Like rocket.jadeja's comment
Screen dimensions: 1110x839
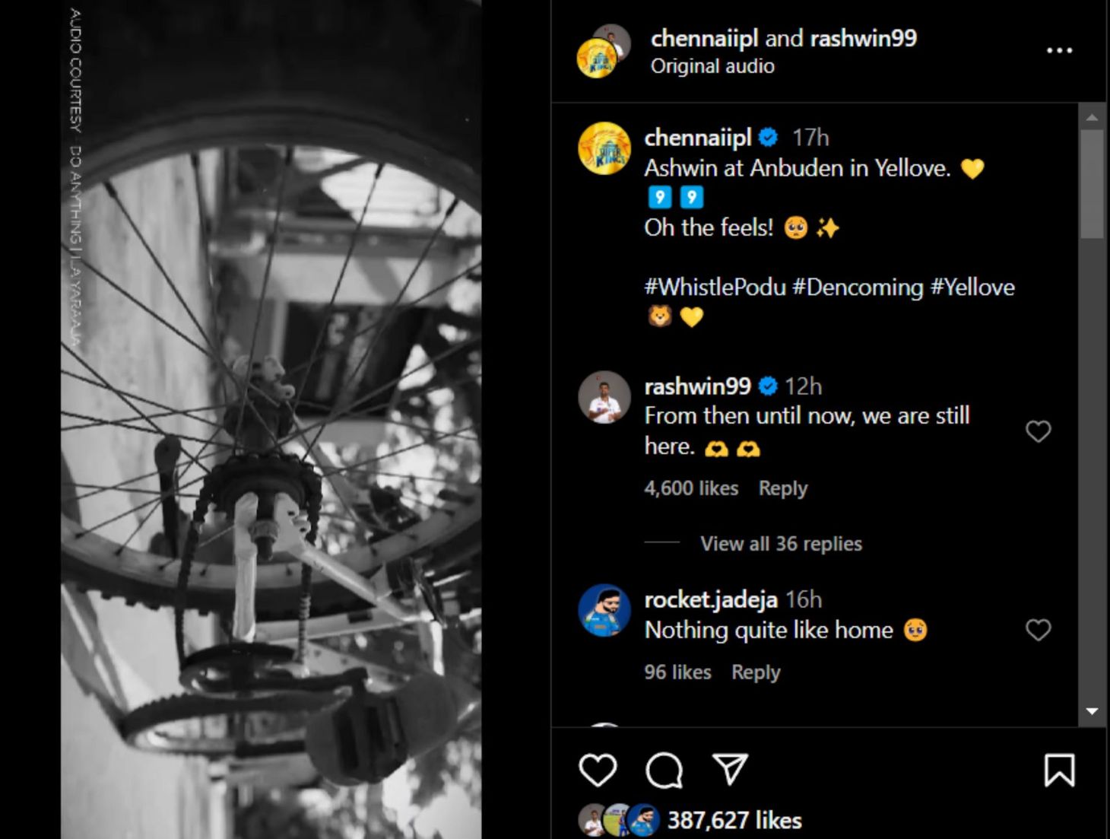point(1038,630)
